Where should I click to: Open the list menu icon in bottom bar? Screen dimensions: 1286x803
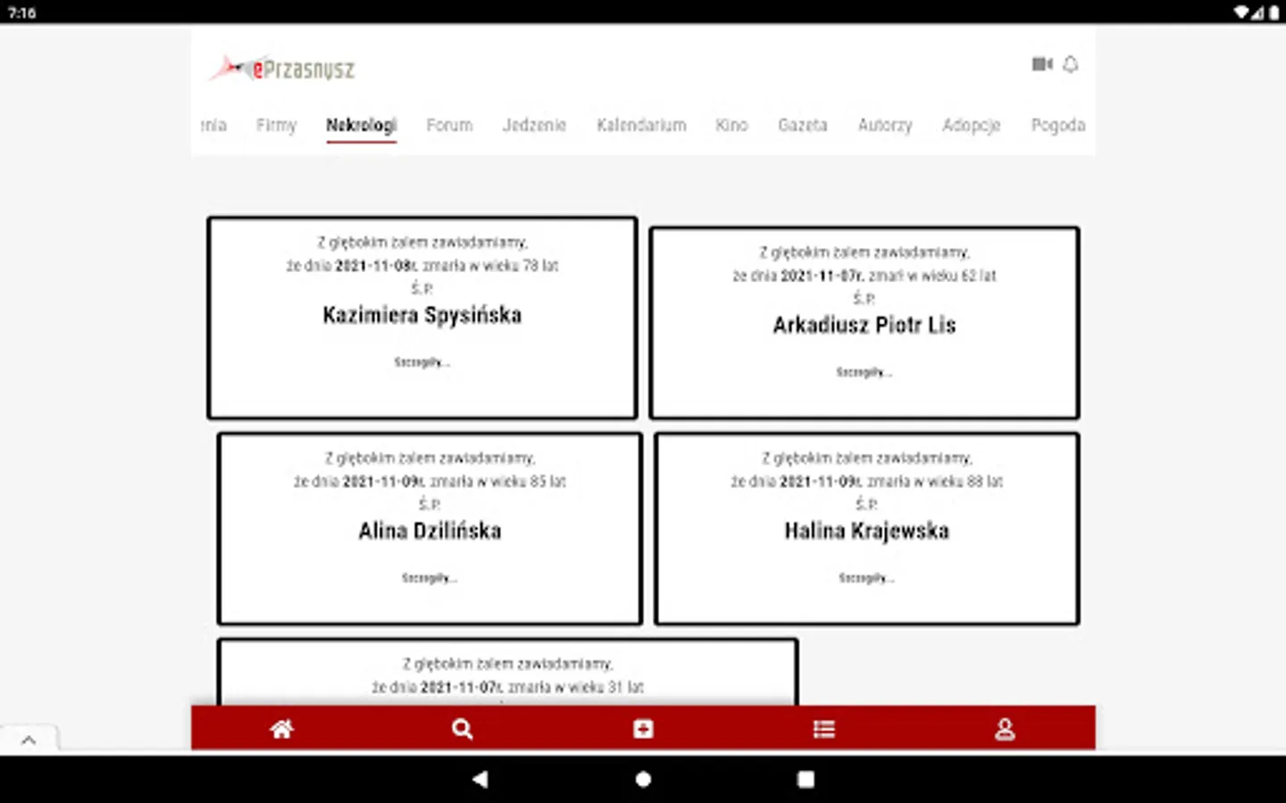click(x=824, y=729)
